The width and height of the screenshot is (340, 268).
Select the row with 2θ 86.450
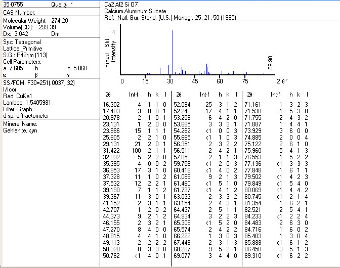click(276, 249)
